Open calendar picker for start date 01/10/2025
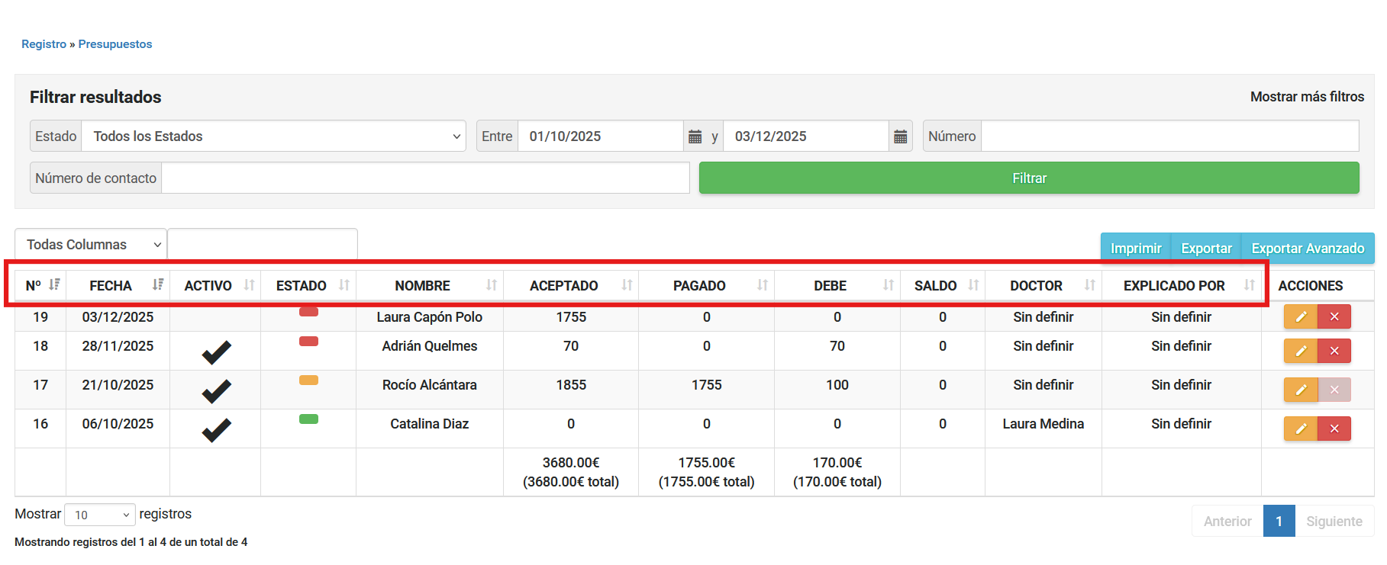 coord(695,136)
